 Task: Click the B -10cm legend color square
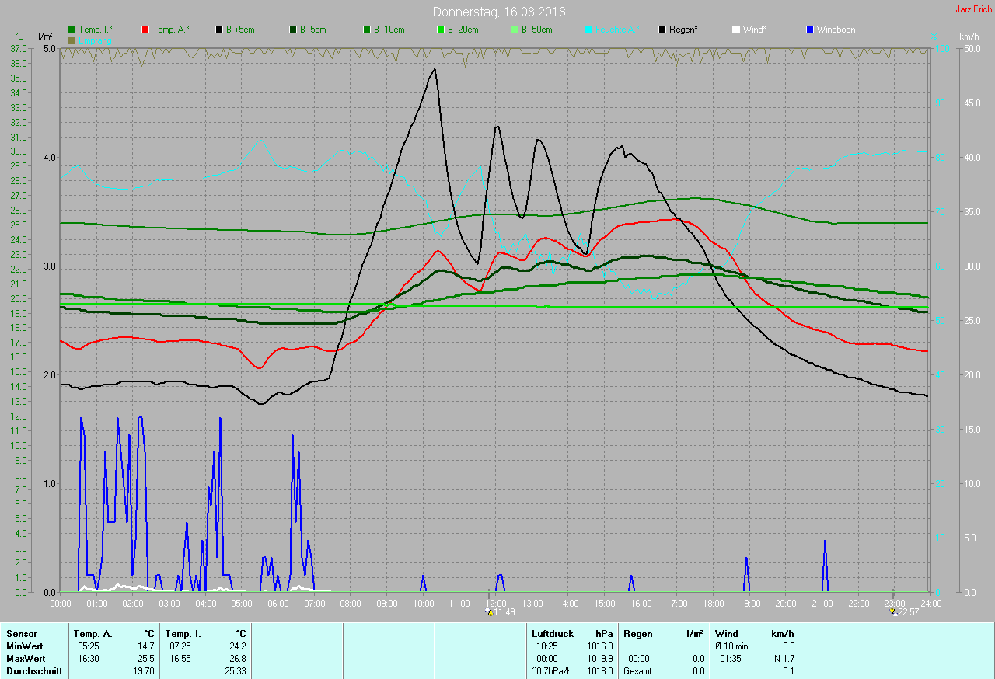click(367, 30)
